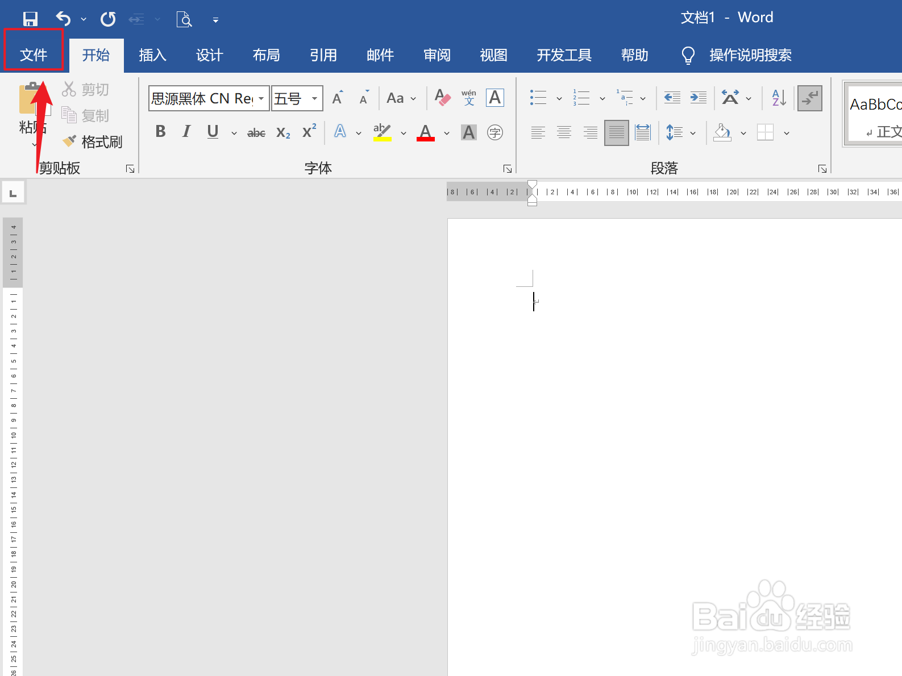Open the 开发工具 tab
902x676 pixels.
pos(564,55)
